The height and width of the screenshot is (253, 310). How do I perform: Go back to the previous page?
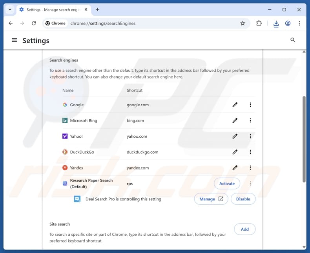(x=11, y=23)
